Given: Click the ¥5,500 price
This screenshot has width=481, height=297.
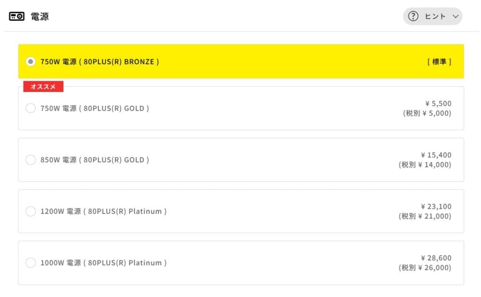Looking at the screenshot, I should coord(438,104).
